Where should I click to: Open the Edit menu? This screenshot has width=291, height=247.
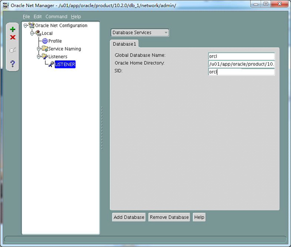tap(38, 16)
